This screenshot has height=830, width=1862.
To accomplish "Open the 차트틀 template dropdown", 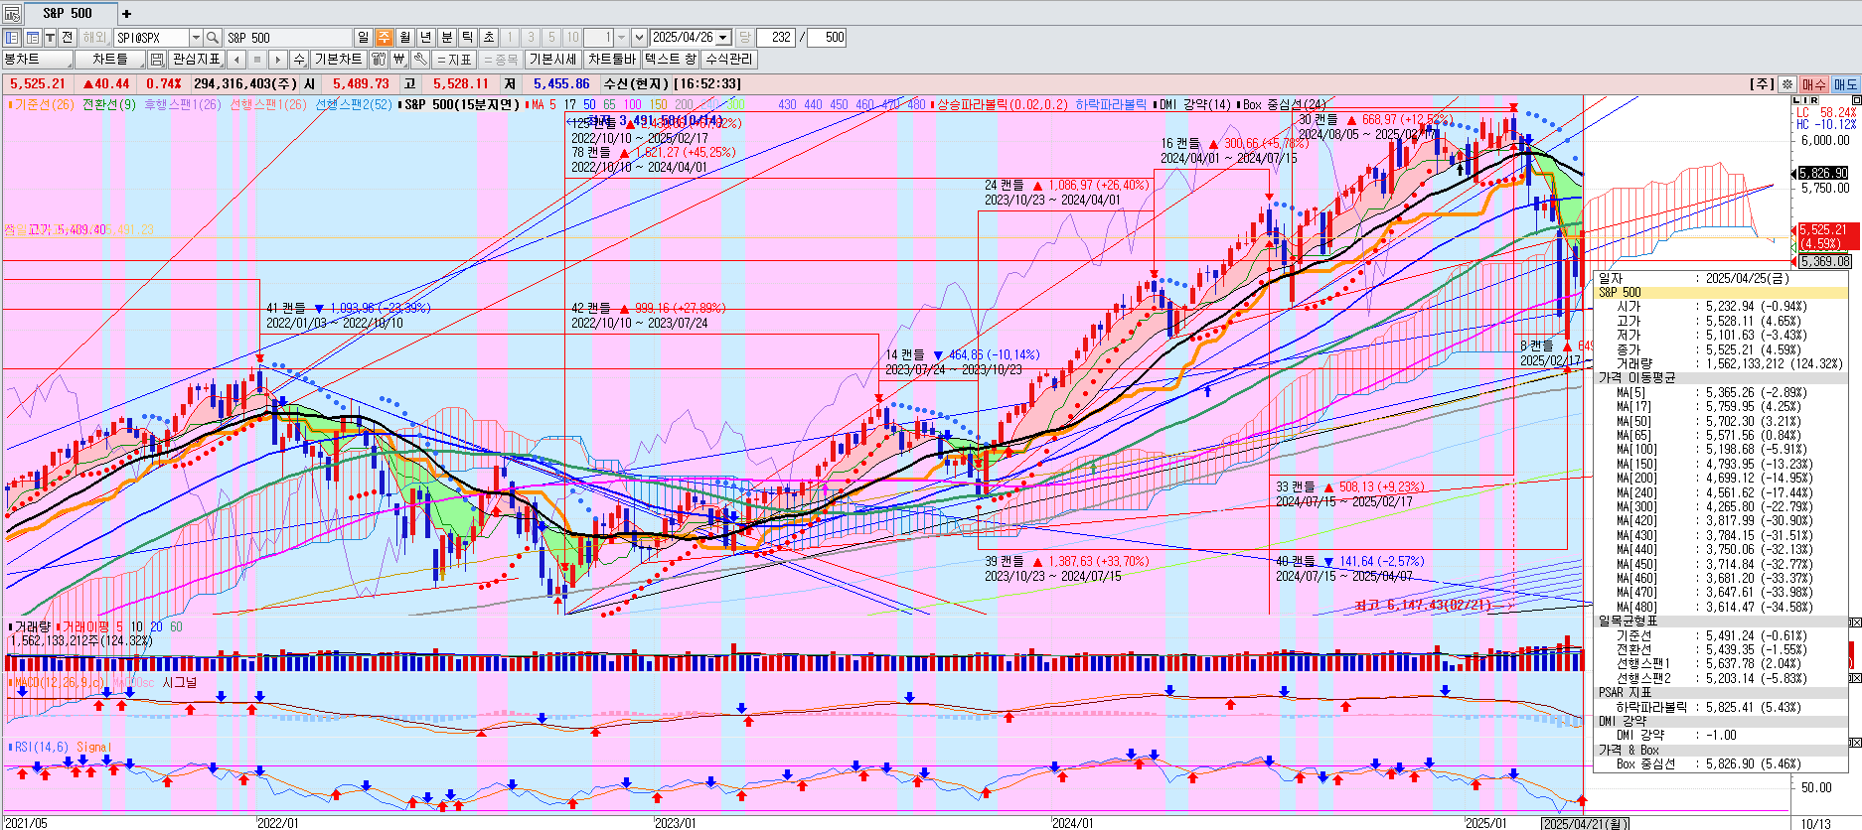I will [109, 60].
